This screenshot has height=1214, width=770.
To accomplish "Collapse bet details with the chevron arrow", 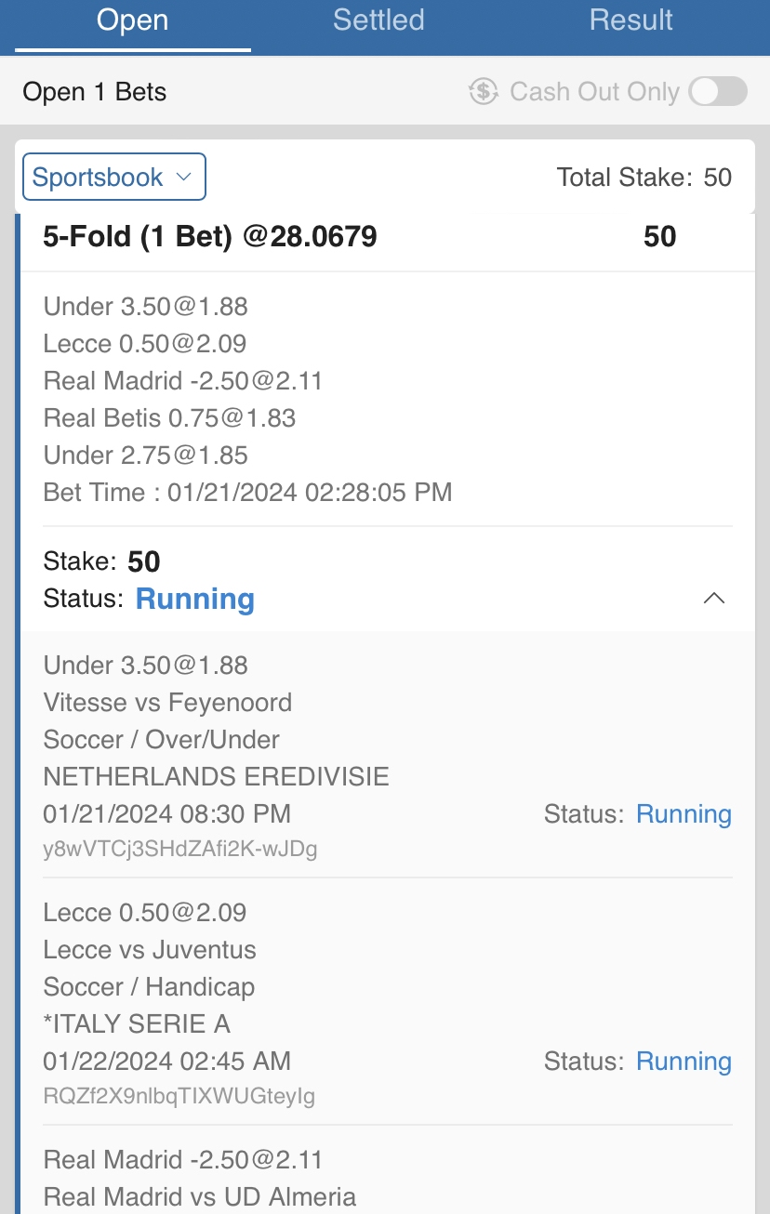I will point(713,599).
